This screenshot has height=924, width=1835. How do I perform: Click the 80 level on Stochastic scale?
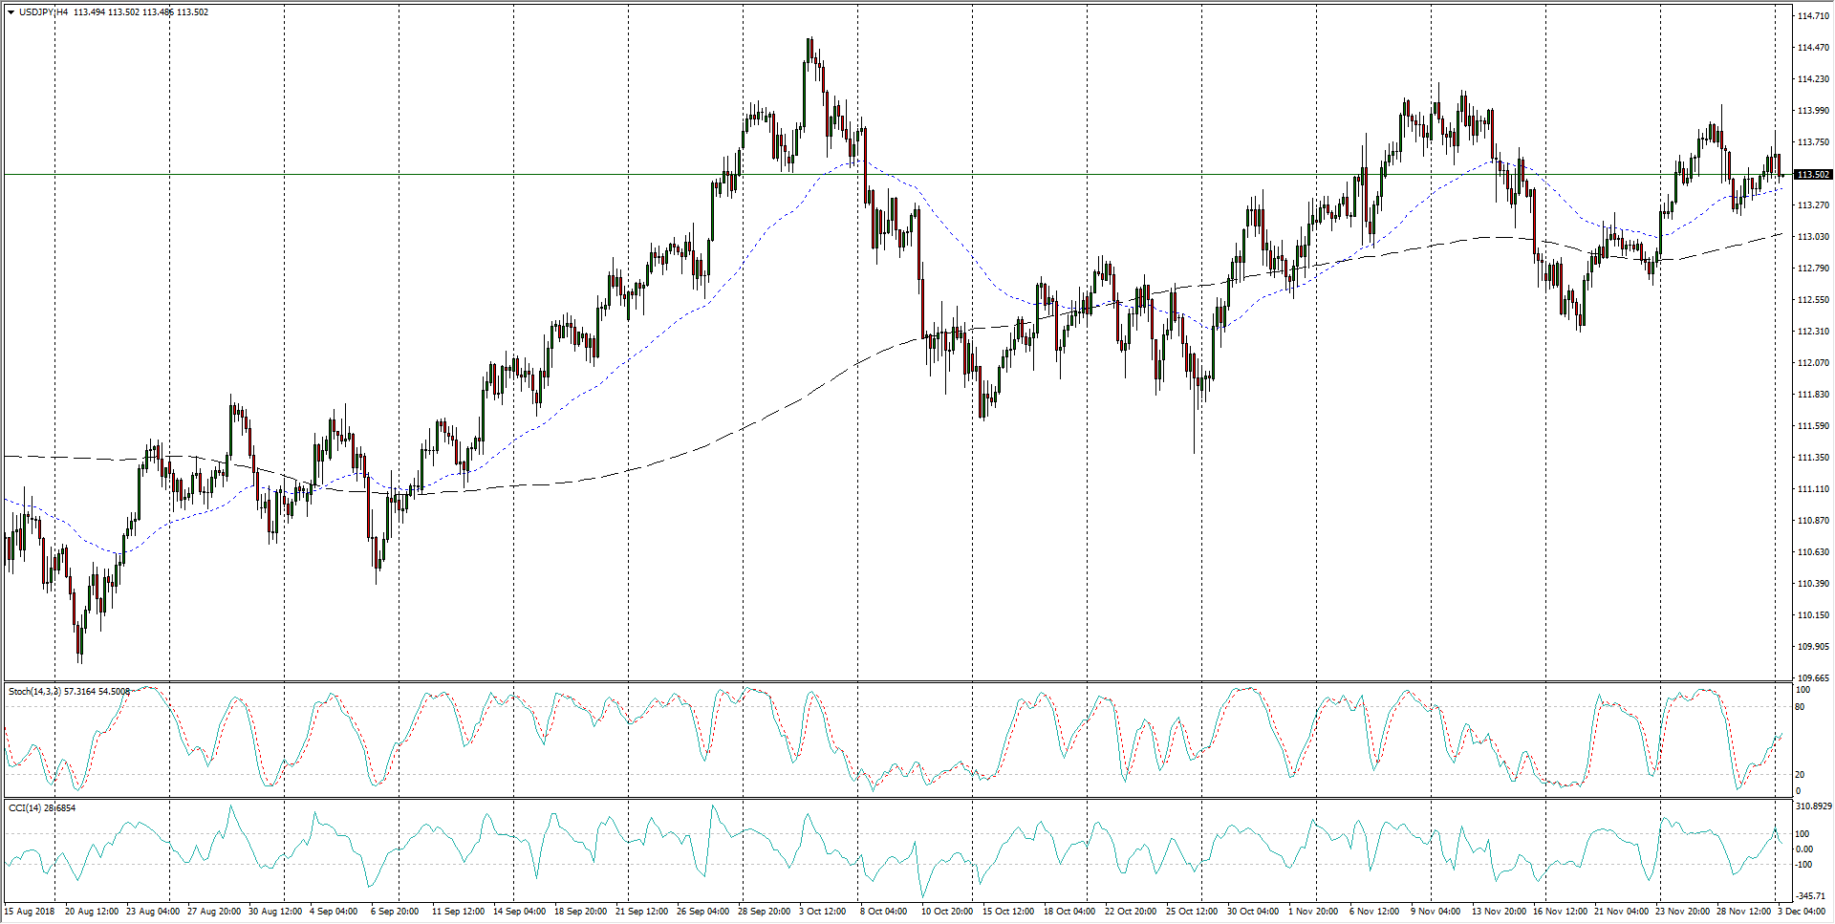1801,707
